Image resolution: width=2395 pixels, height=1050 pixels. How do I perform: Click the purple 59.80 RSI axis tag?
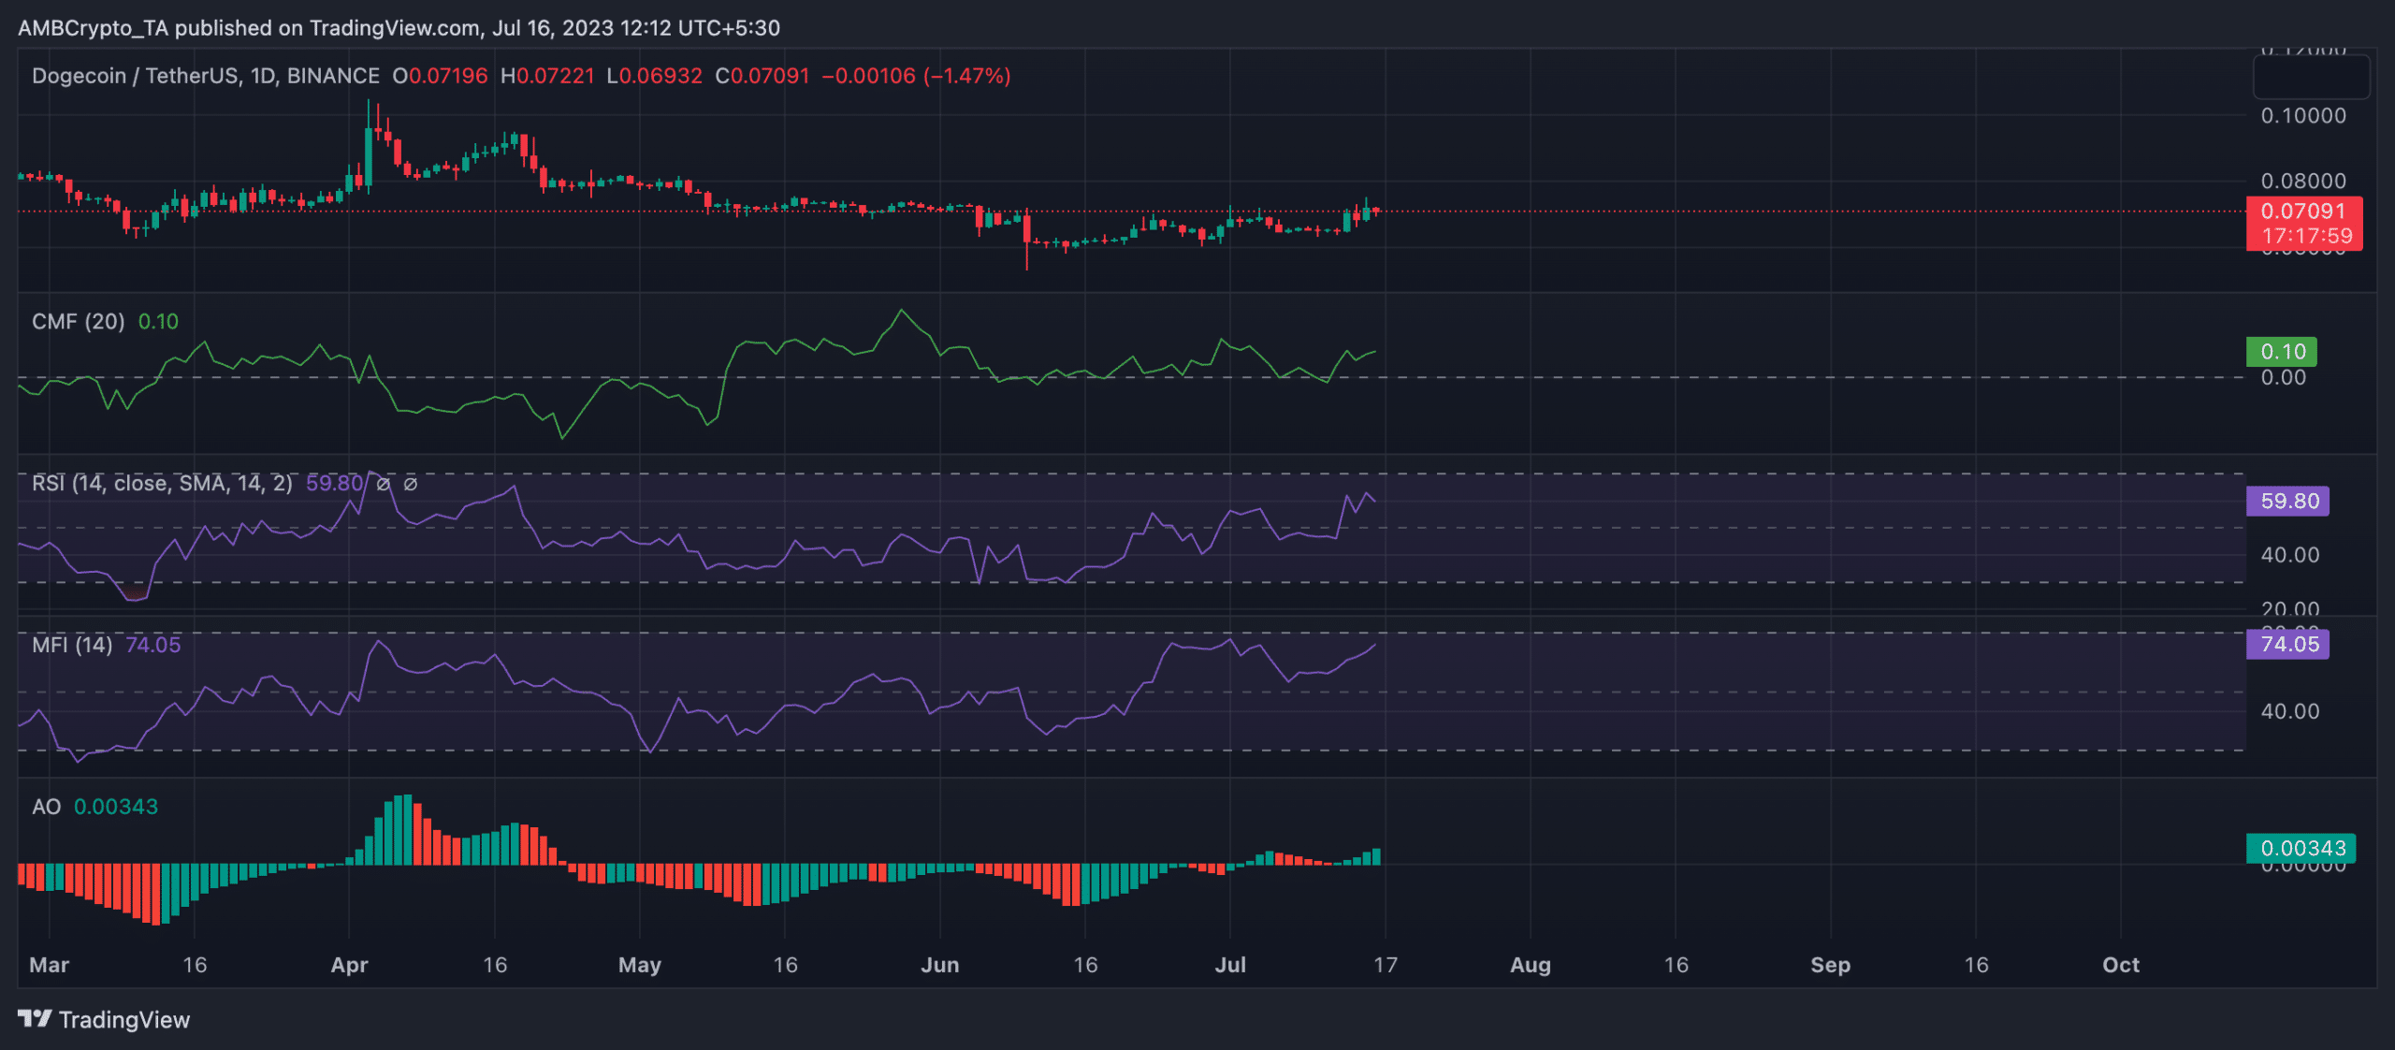pyautogui.click(x=2287, y=502)
